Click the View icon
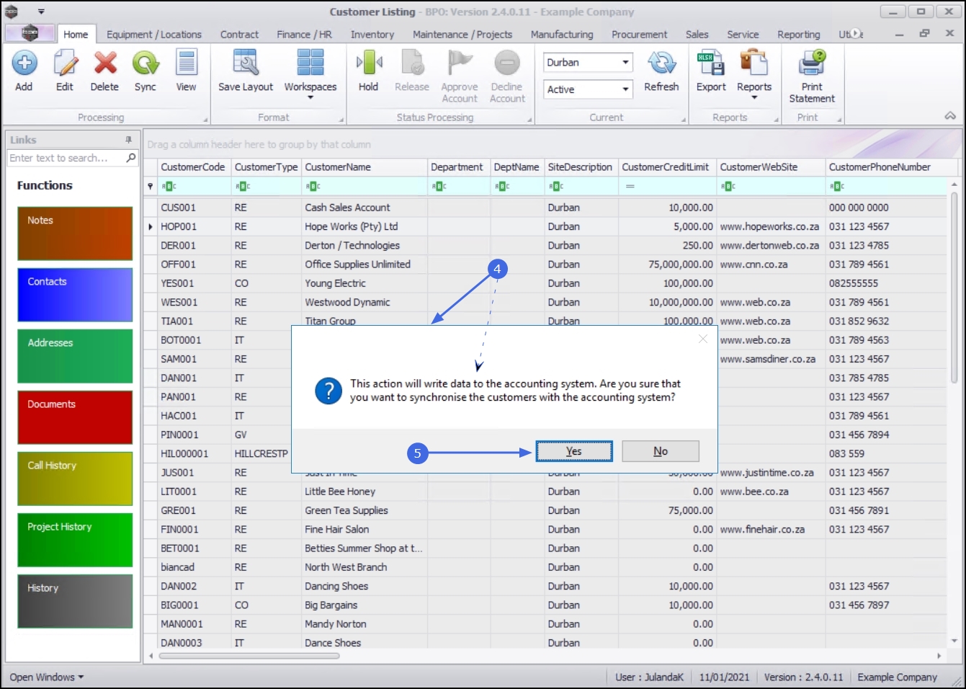This screenshot has width=966, height=689. (x=187, y=63)
